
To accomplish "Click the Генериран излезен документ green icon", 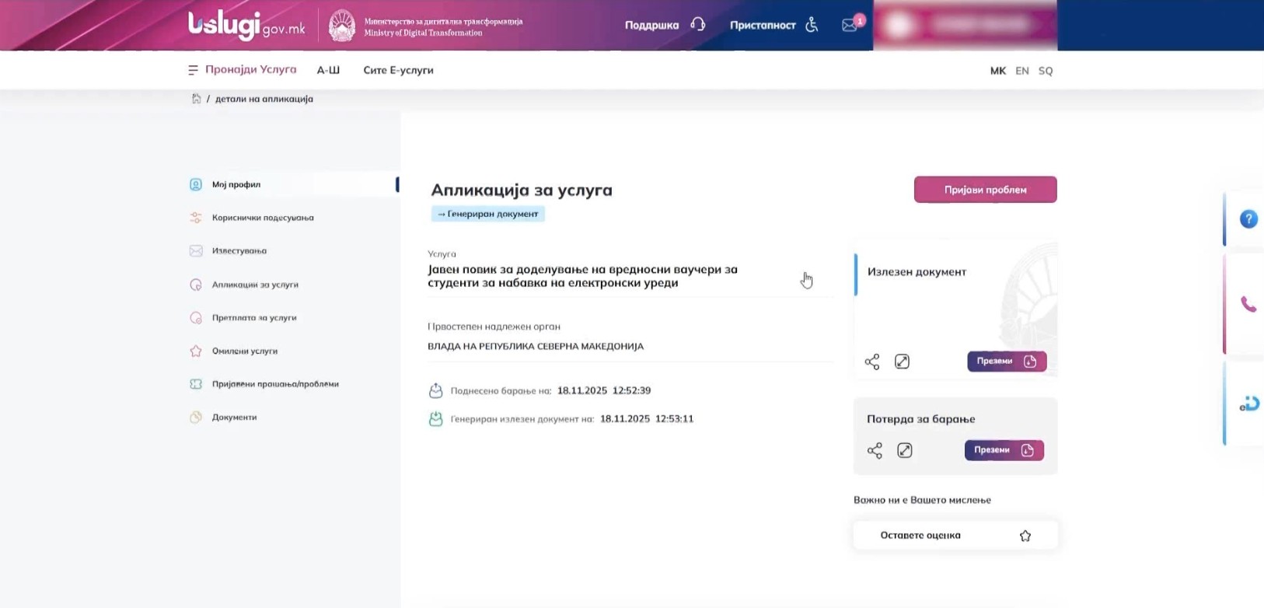I will tap(436, 419).
